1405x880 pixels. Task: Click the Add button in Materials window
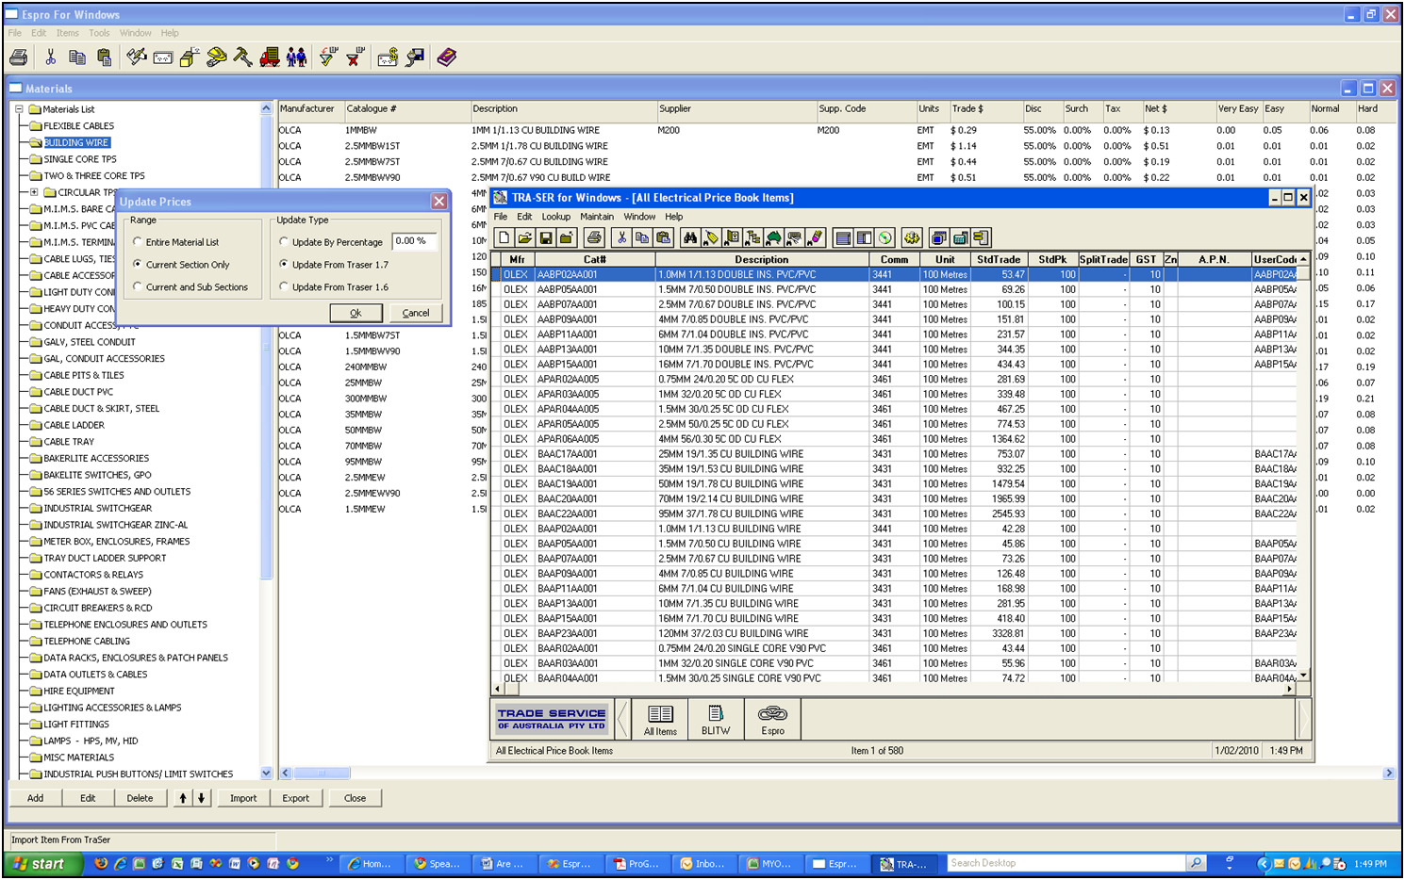click(36, 798)
